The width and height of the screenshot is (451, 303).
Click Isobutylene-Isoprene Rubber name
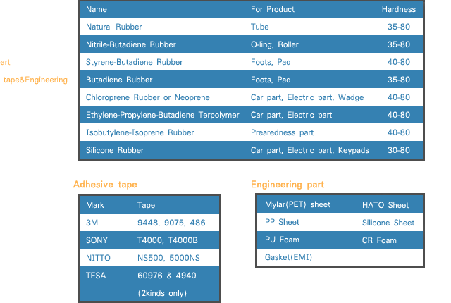coord(140,132)
